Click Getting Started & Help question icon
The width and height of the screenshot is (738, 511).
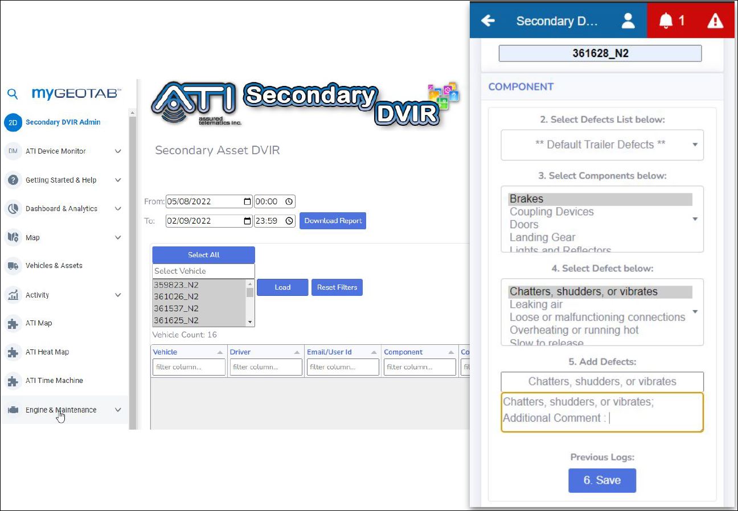(13, 180)
